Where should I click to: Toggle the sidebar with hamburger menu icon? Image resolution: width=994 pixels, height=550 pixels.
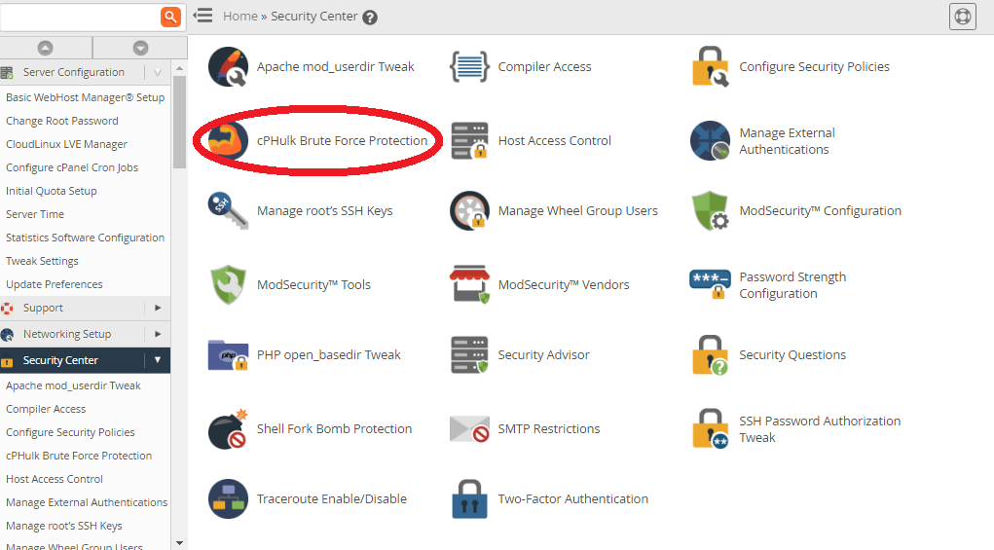tap(202, 16)
